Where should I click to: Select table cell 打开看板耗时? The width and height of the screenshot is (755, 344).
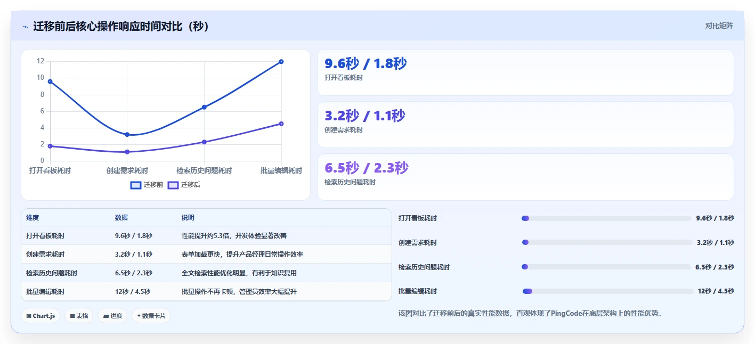pyautogui.click(x=45, y=235)
